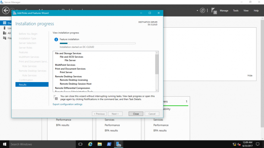The width and height of the screenshot is (264, 148).
Task: Click the Close button in wizard
Action: pyautogui.click(x=136, y=114)
